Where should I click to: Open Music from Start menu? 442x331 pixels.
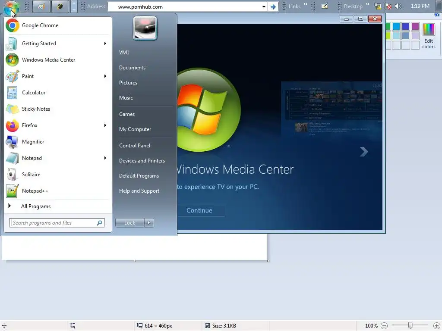(126, 98)
